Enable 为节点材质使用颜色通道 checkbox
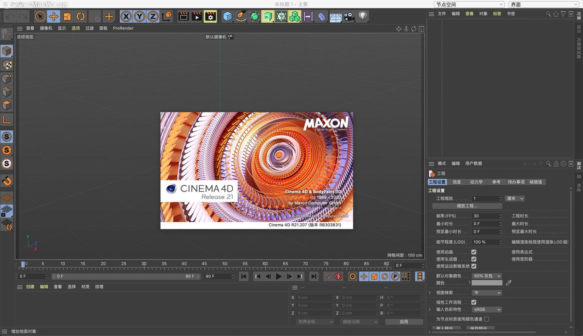The height and width of the screenshot is (336, 583). [x=487, y=319]
